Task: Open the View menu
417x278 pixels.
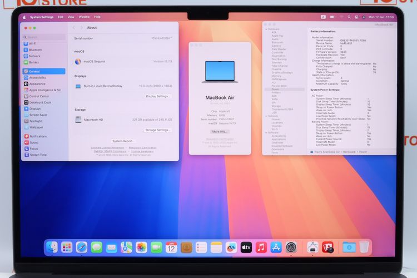Action: [71, 17]
